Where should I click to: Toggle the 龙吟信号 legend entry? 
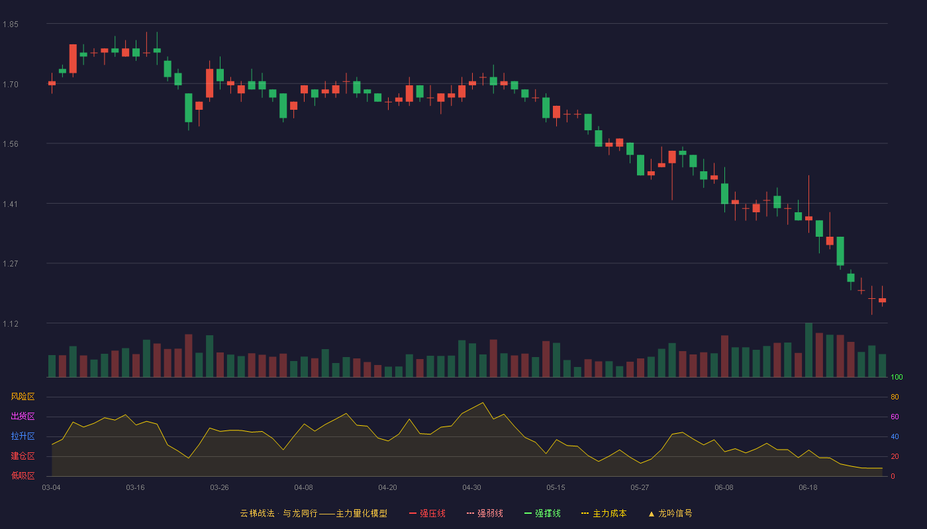click(x=670, y=513)
